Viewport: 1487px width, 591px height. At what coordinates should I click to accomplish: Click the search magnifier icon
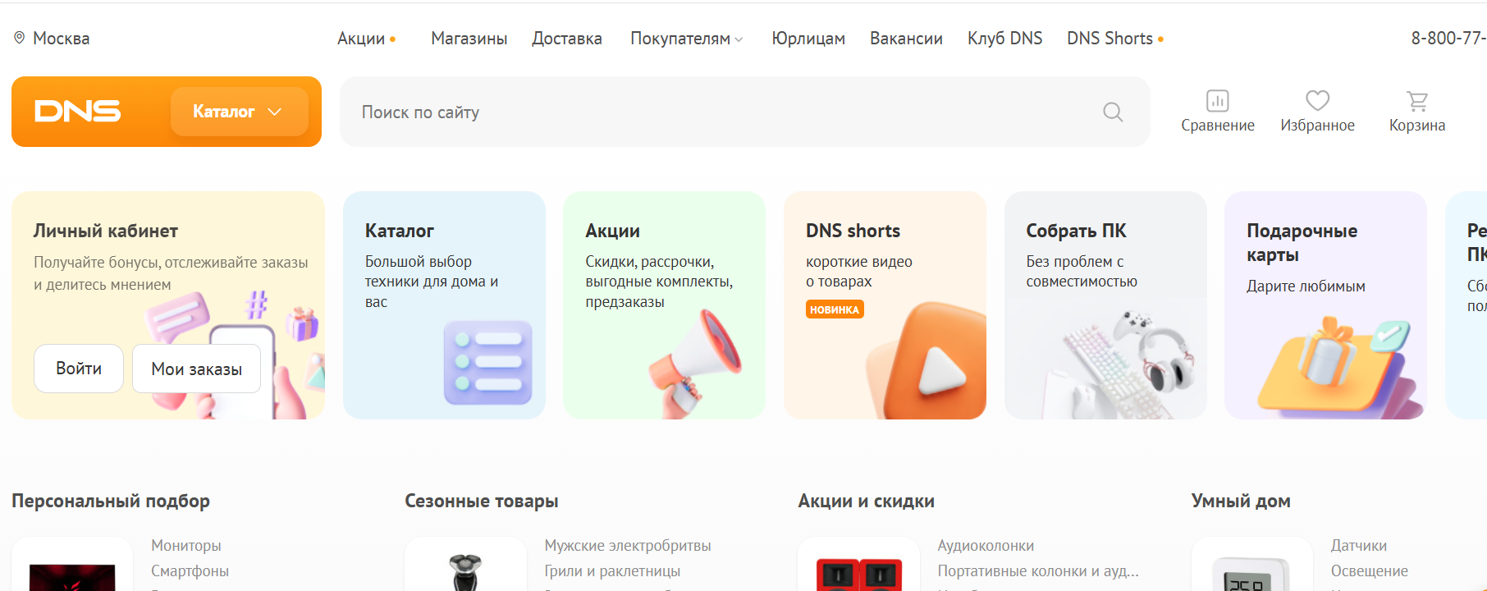(1113, 112)
